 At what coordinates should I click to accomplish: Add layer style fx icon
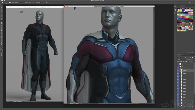(x=182, y=107)
